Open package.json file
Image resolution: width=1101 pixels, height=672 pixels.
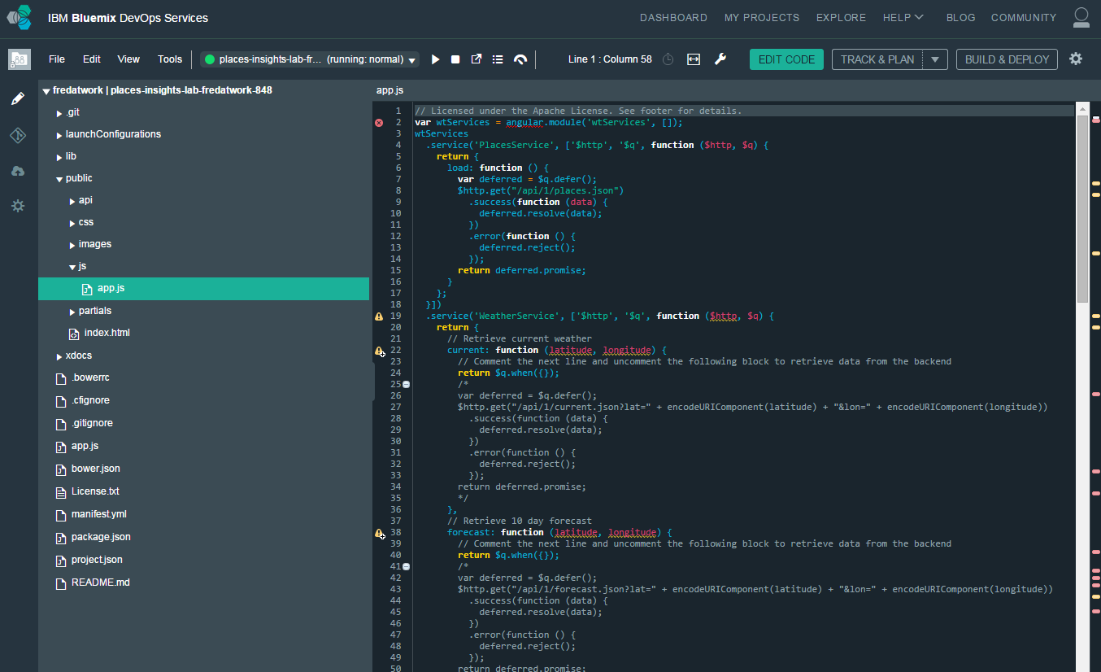tap(101, 537)
